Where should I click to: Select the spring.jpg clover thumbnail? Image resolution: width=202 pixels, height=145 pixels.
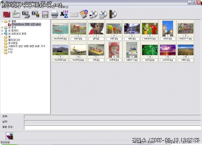coord(150,50)
